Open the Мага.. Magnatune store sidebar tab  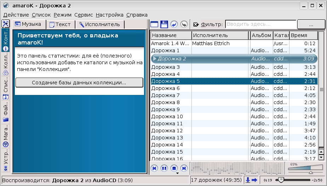coord(6,136)
